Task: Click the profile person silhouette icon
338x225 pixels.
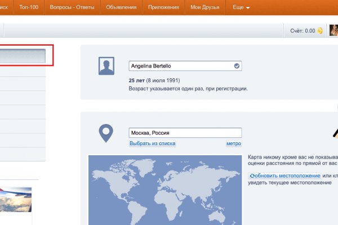Action: [x=106, y=66]
